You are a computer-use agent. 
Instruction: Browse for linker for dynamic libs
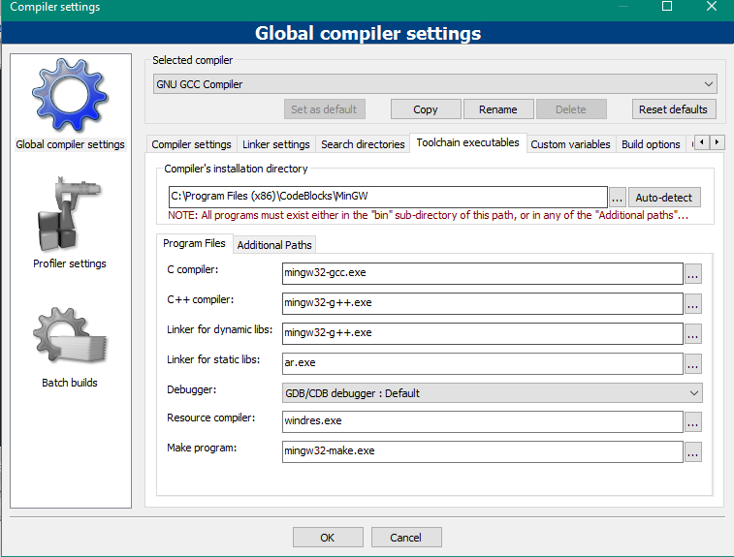(692, 333)
